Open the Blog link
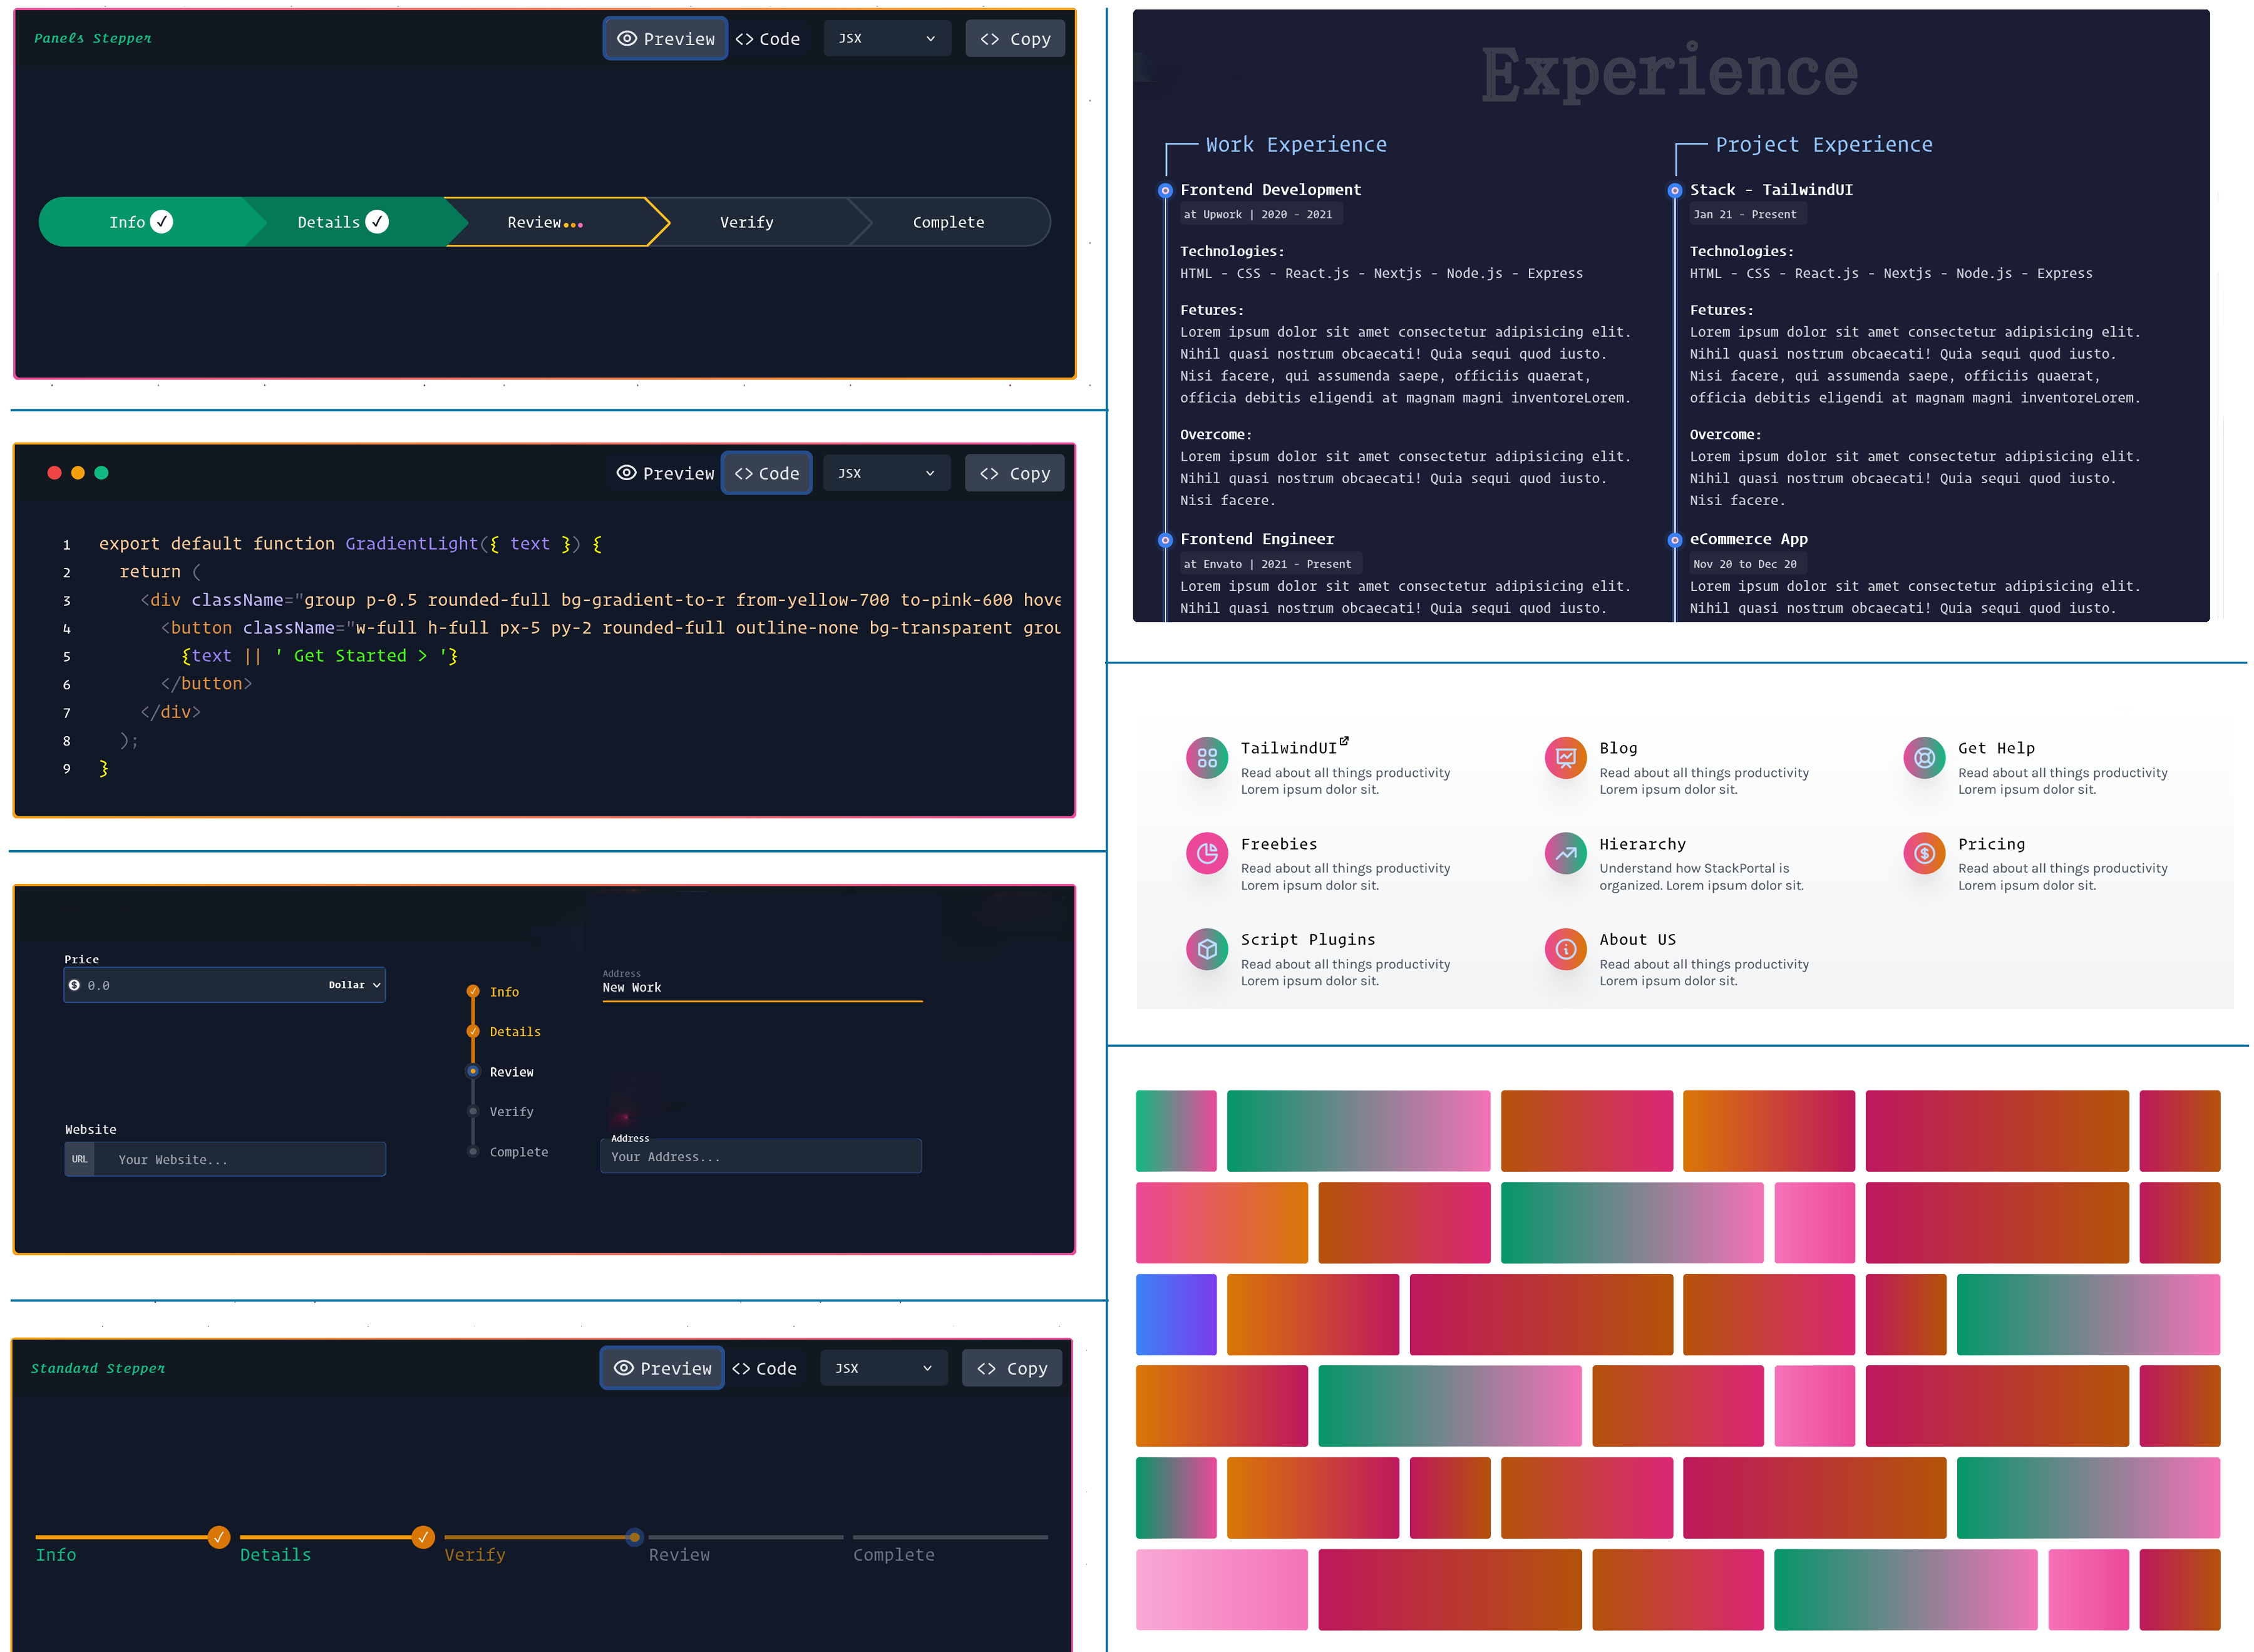 [1618, 748]
